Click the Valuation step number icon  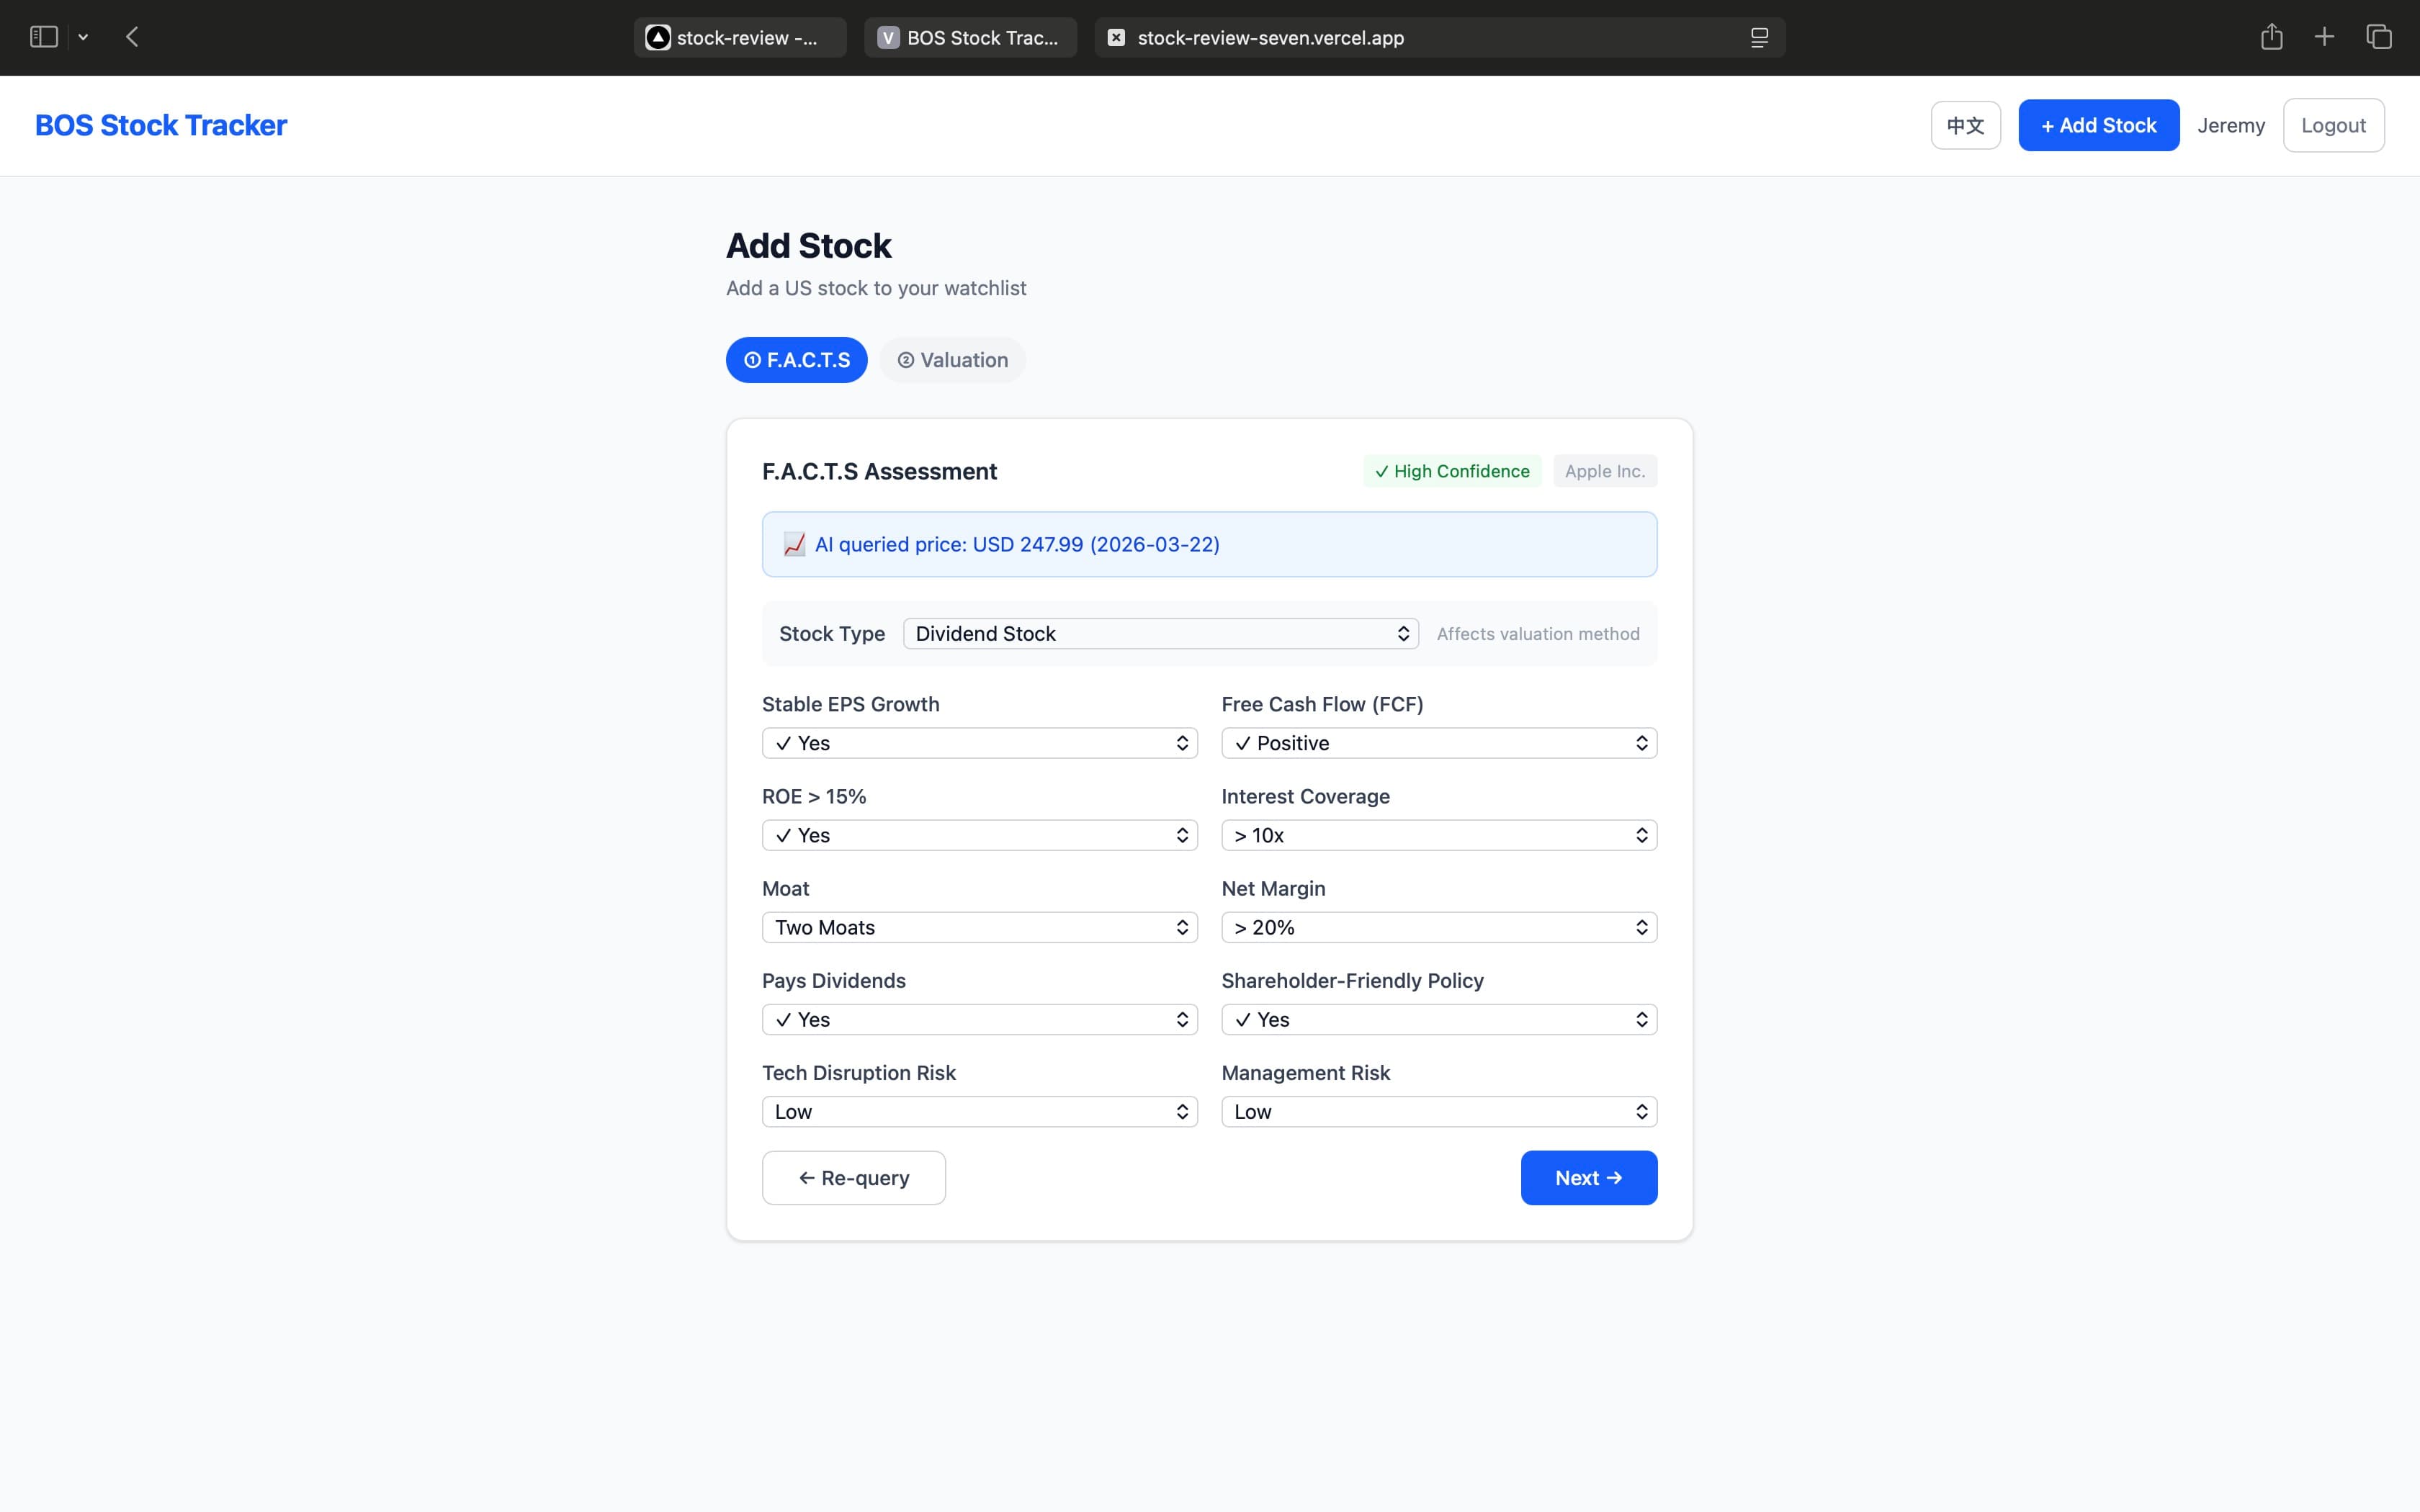tap(905, 360)
